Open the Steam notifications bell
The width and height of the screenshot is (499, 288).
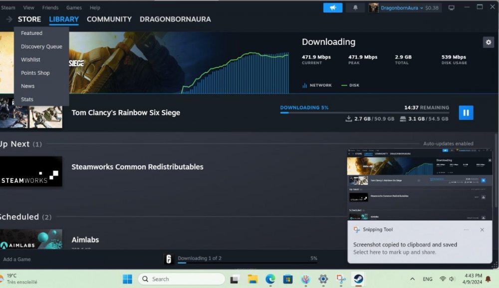355,8
